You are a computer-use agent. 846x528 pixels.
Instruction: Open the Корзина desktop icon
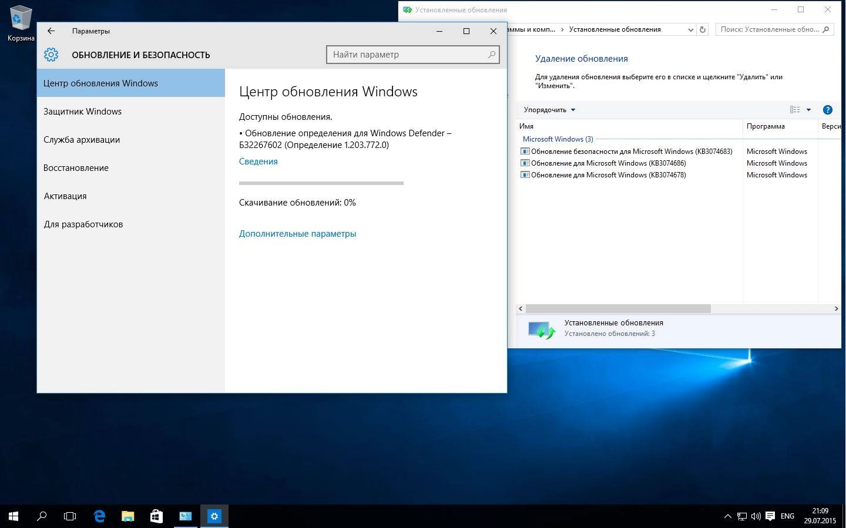point(21,23)
